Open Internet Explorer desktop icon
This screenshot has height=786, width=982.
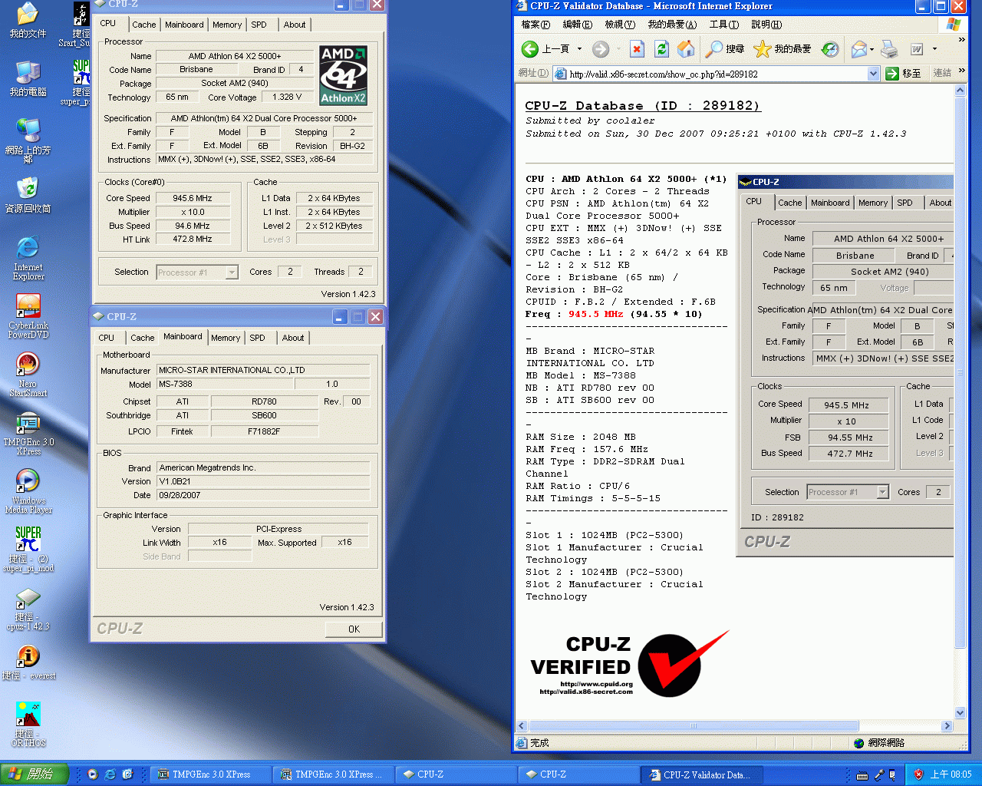coord(28,258)
